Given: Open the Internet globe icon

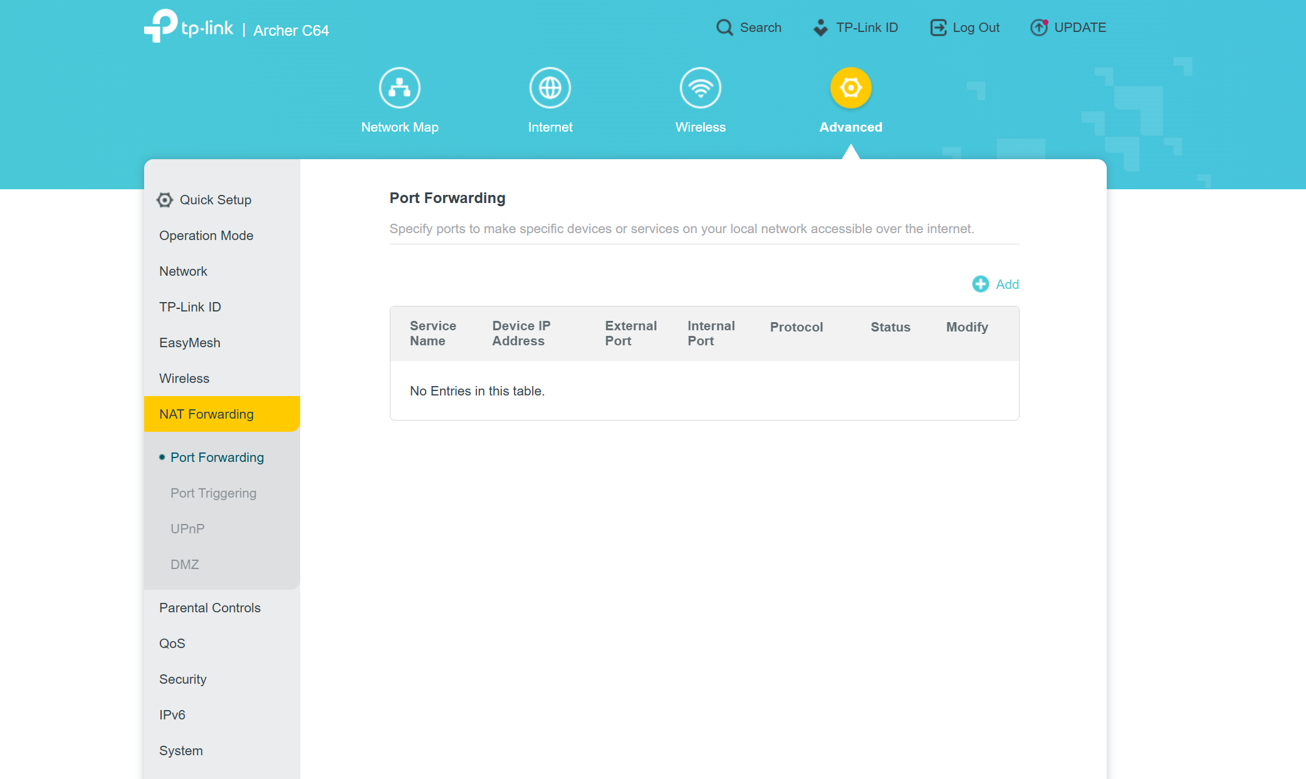Looking at the screenshot, I should point(550,88).
